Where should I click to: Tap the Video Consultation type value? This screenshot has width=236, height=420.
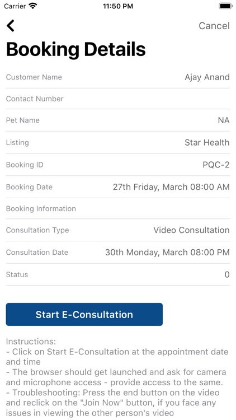192,230
